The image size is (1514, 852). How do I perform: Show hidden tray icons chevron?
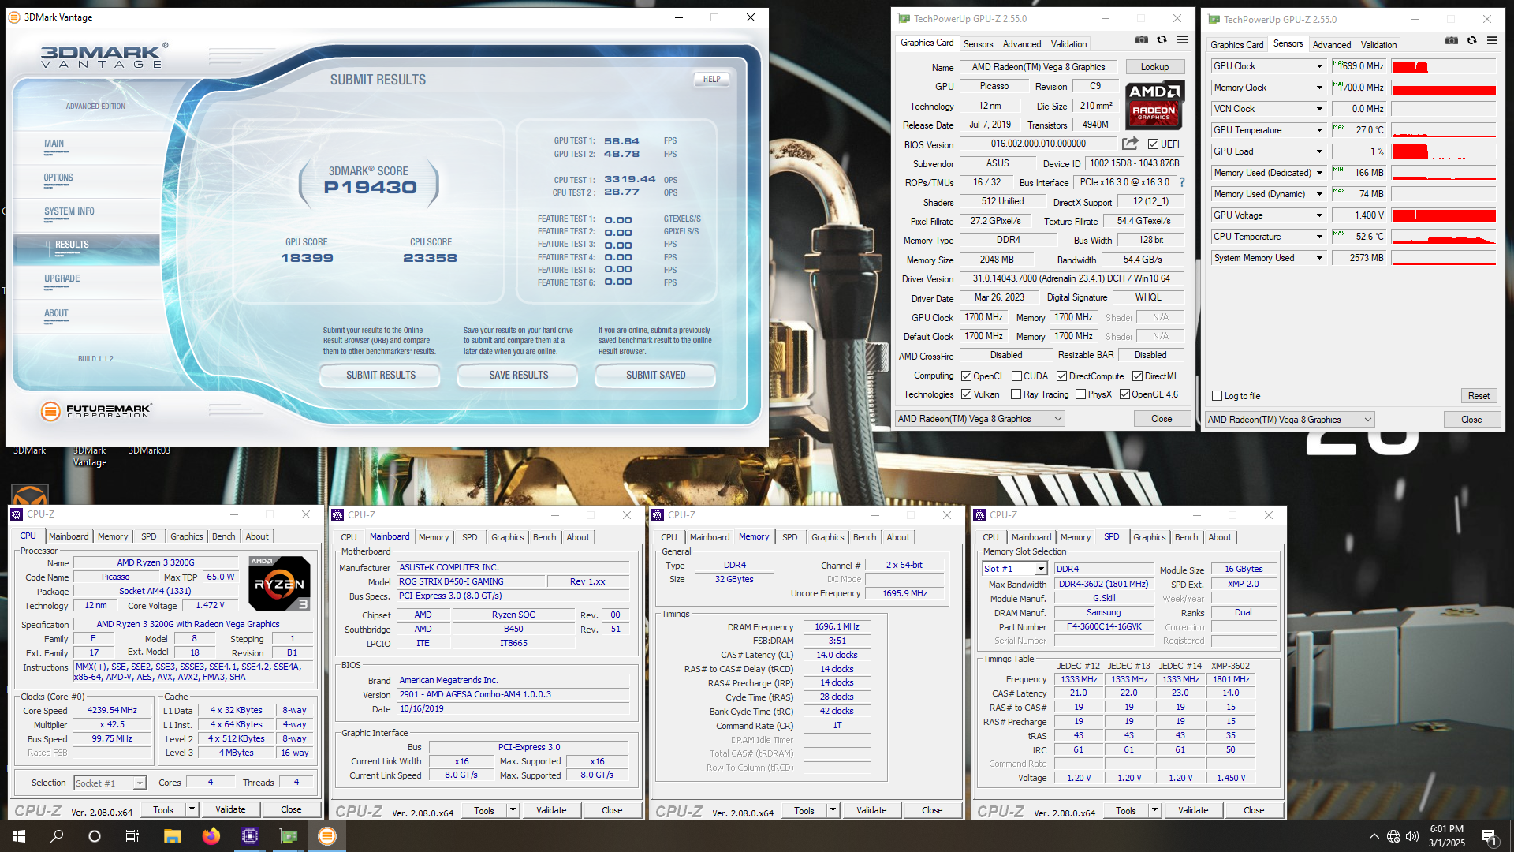click(x=1374, y=836)
